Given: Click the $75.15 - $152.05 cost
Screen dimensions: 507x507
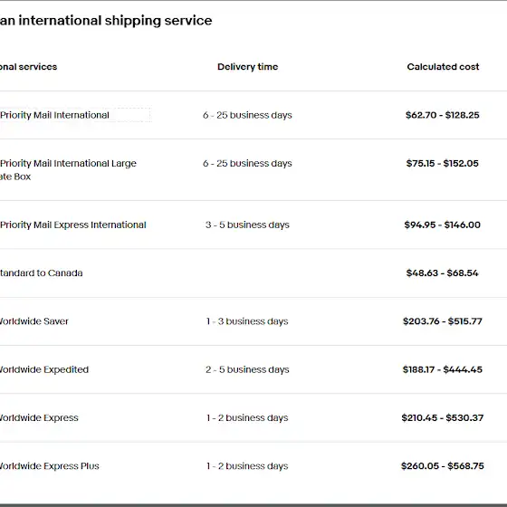Looking at the screenshot, I should click(443, 163).
